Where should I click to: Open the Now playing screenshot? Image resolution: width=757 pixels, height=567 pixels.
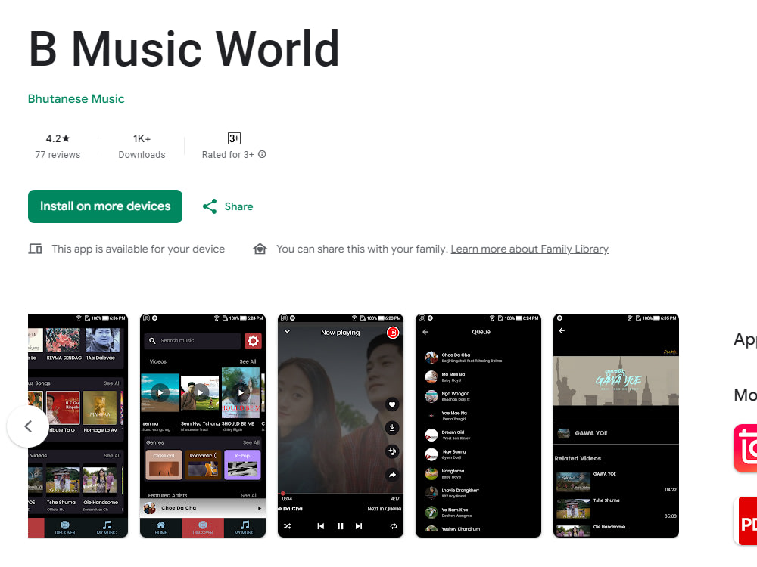pyautogui.click(x=341, y=426)
